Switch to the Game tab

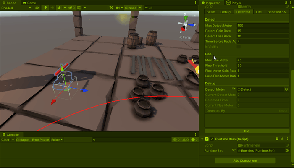click(31, 3)
